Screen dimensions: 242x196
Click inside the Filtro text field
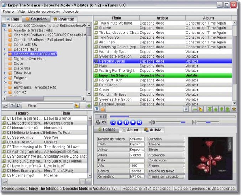pyautogui.click(x=55, y=106)
